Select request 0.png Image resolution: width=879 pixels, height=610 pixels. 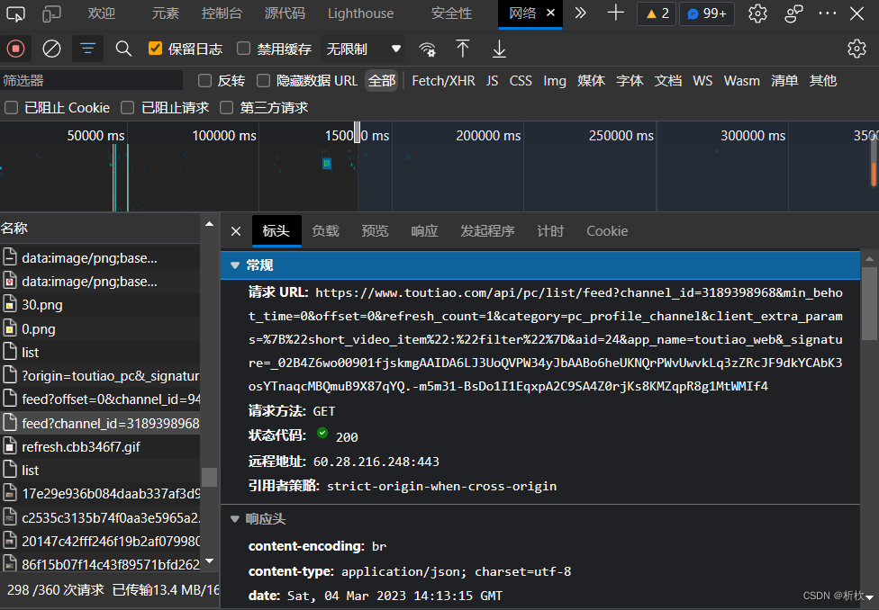click(100, 329)
